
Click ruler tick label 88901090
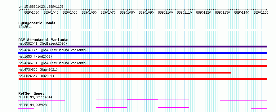(x=146, y=12)
